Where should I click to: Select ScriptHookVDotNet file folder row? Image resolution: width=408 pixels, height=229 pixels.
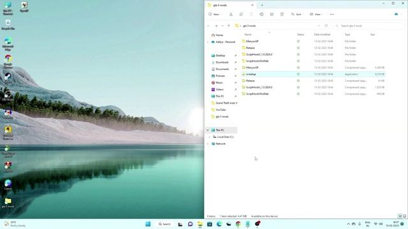click(x=313, y=61)
